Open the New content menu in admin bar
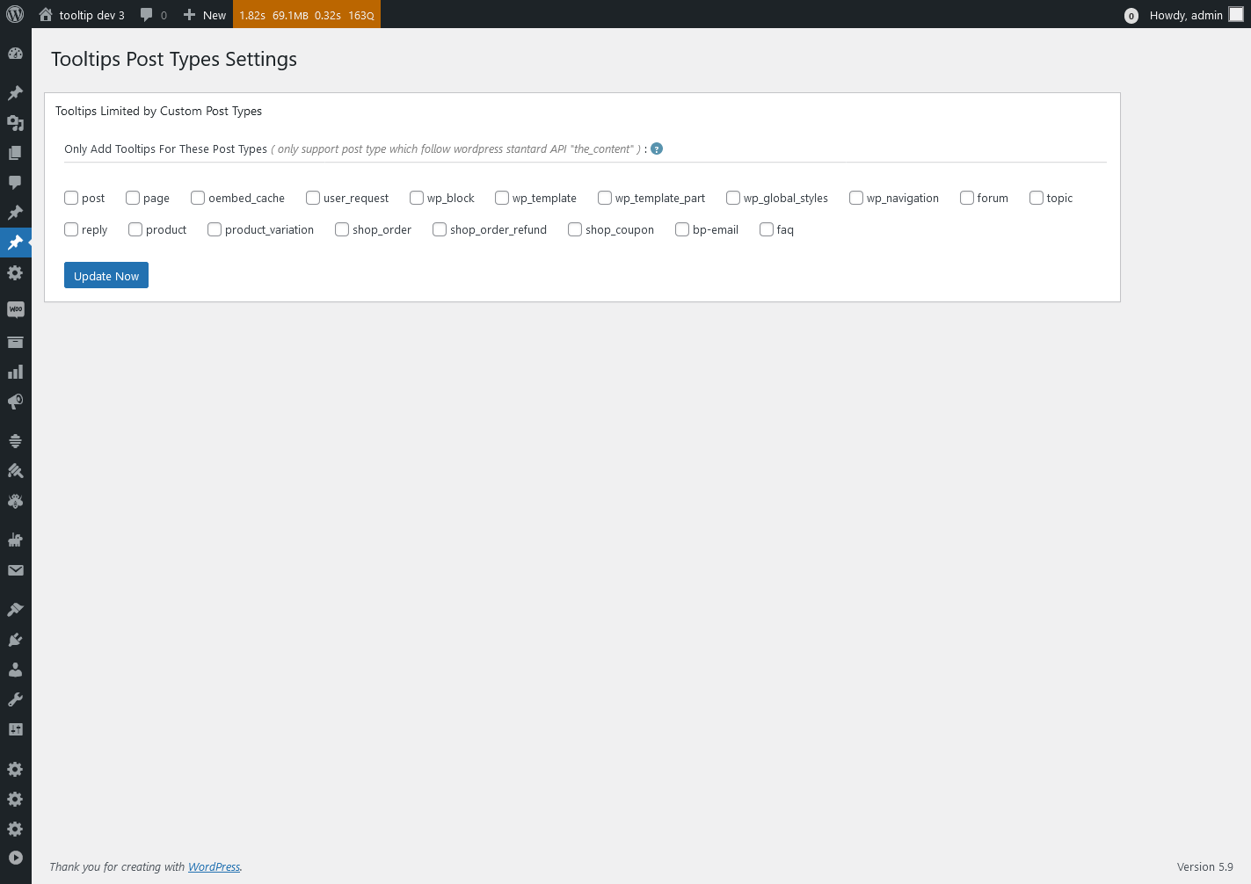Image resolution: width=1251 pixels, height=884 pixels. 204,14
